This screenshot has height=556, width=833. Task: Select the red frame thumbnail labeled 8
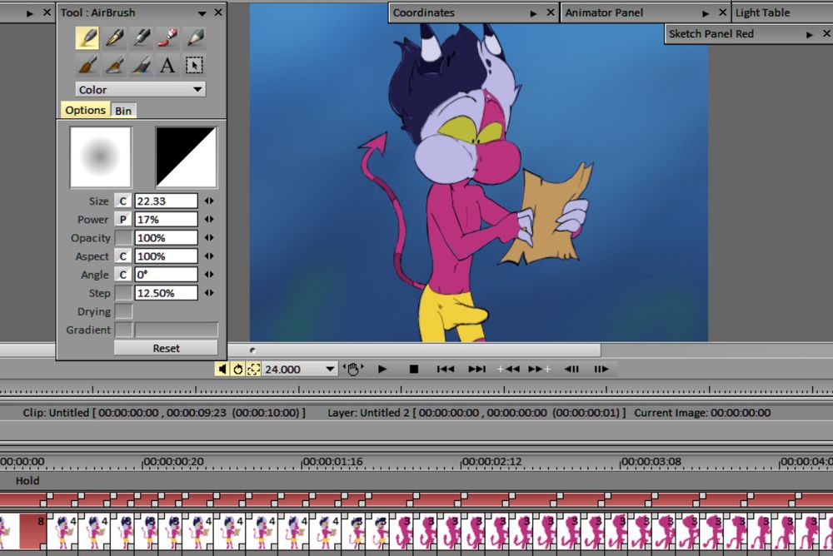[33, 531]
